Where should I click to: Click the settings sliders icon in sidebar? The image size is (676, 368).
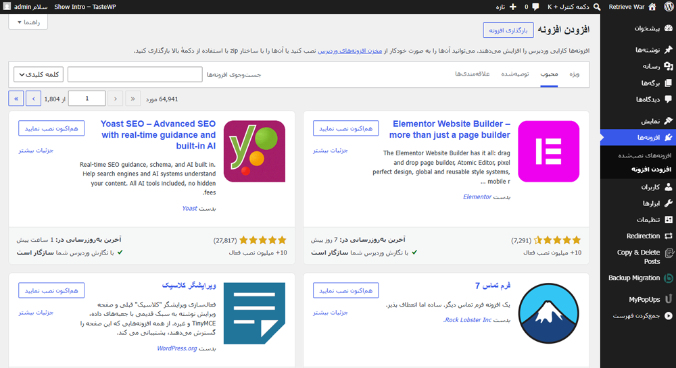[669, 219]
